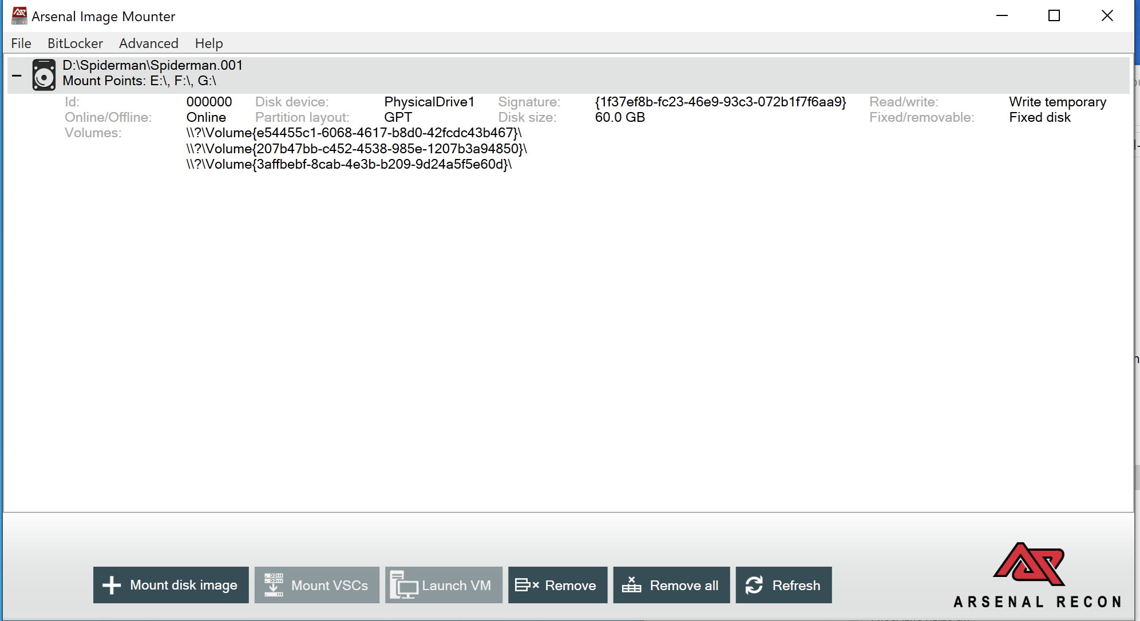This screenshot has height=621, width=1140.
Task: Click the monitor icon on Launch VM
Action: (403, 586)
